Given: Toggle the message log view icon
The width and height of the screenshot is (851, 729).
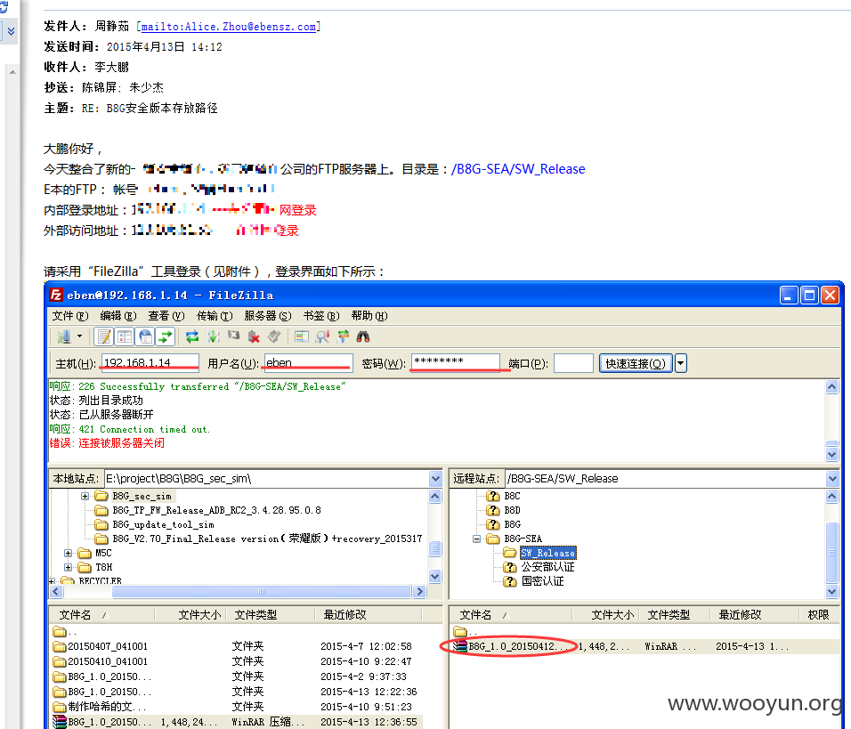Looking at the screenshot, I should tap(104, 337).
